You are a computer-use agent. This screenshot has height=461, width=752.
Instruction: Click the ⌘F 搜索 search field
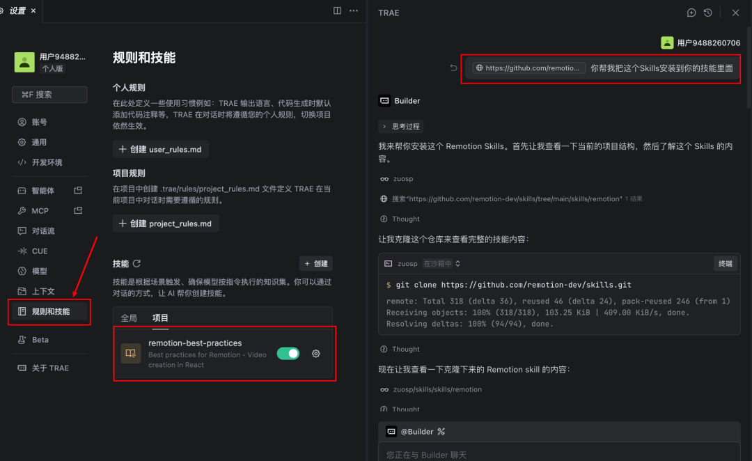(x=49, y=95)
